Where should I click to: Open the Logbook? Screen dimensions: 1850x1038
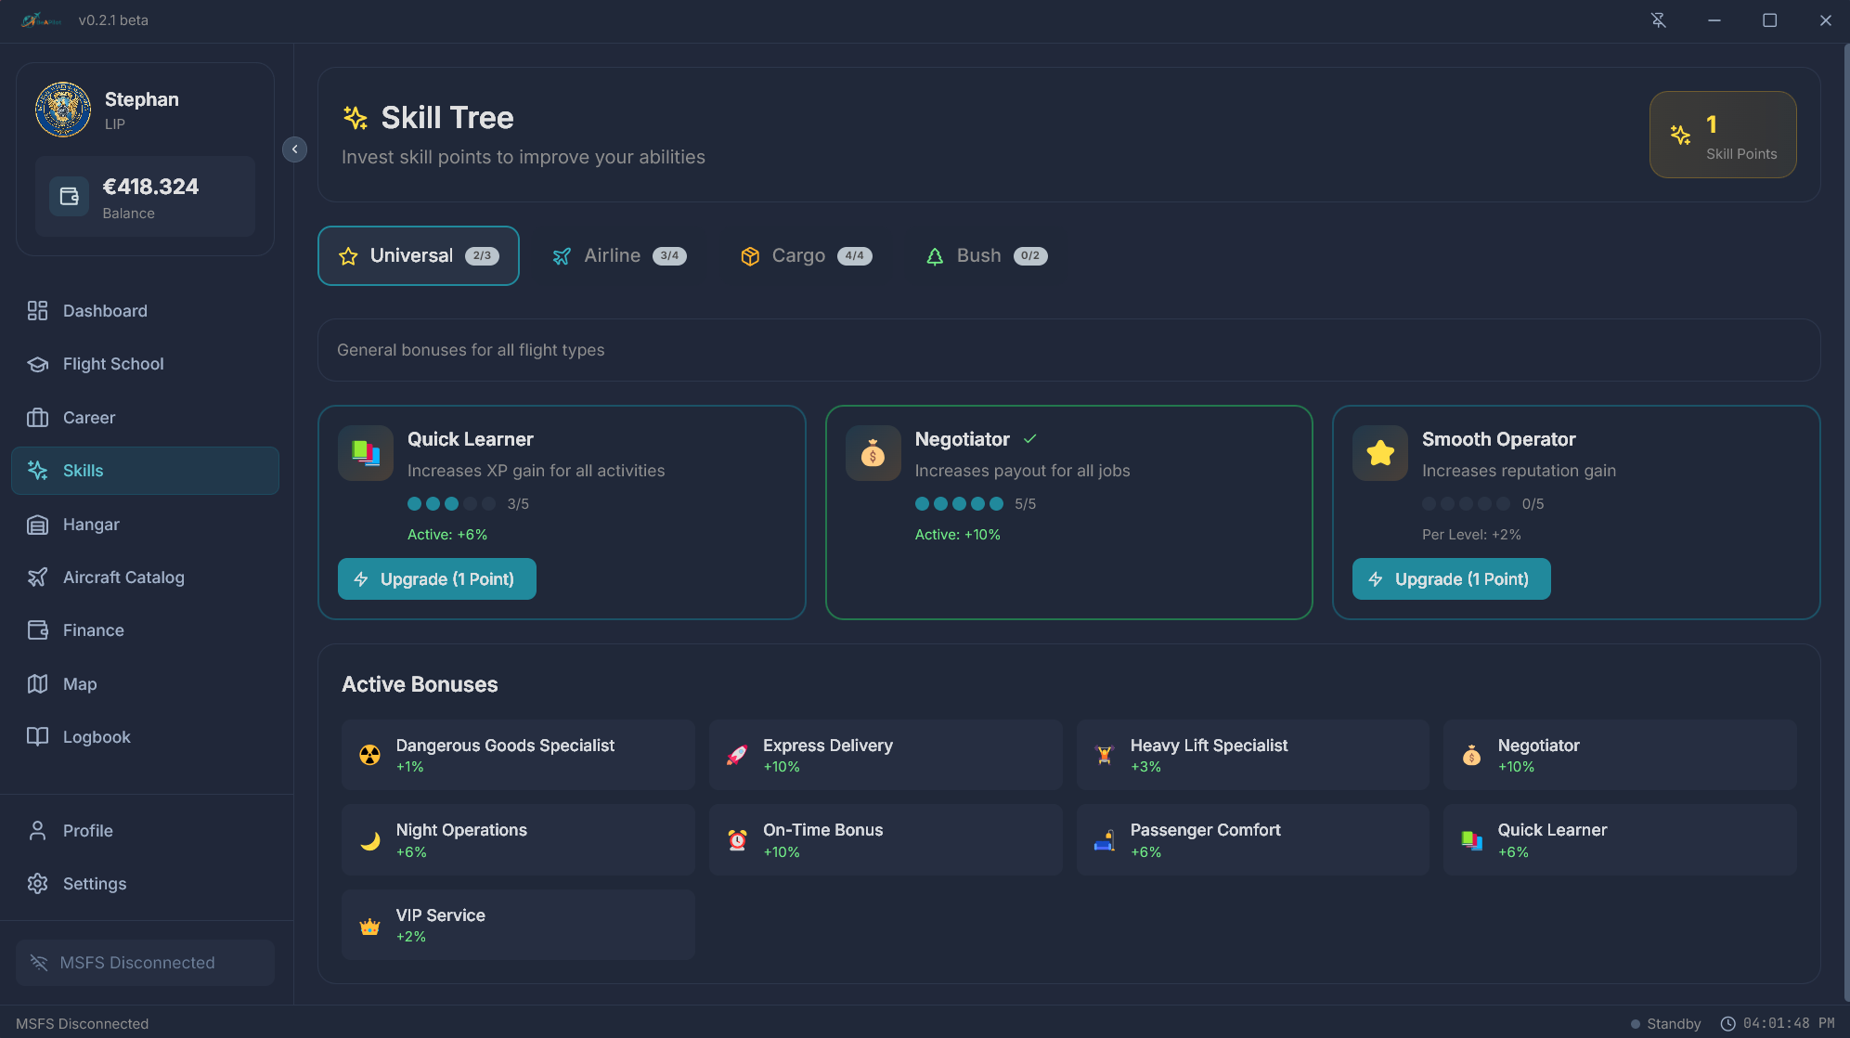coord(96,736)
